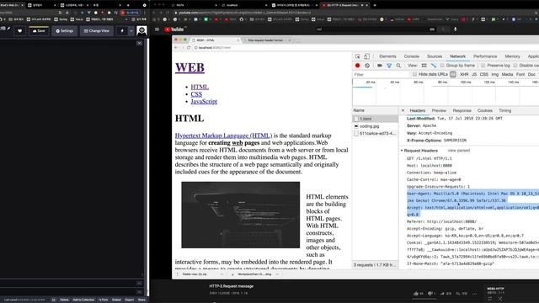539x303 pixels.
Task: Open the Timing tab of the request
Action: [x=505, y=110]
